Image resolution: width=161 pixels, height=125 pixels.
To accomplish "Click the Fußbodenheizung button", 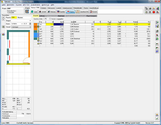I will [9, 112].
